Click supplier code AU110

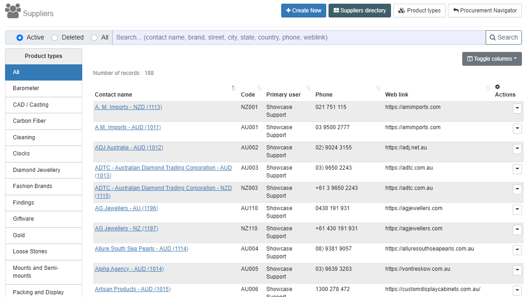pyautogui.click(x=249, y=208)
